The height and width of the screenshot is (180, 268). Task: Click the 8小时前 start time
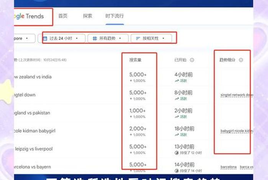point(183,93)
